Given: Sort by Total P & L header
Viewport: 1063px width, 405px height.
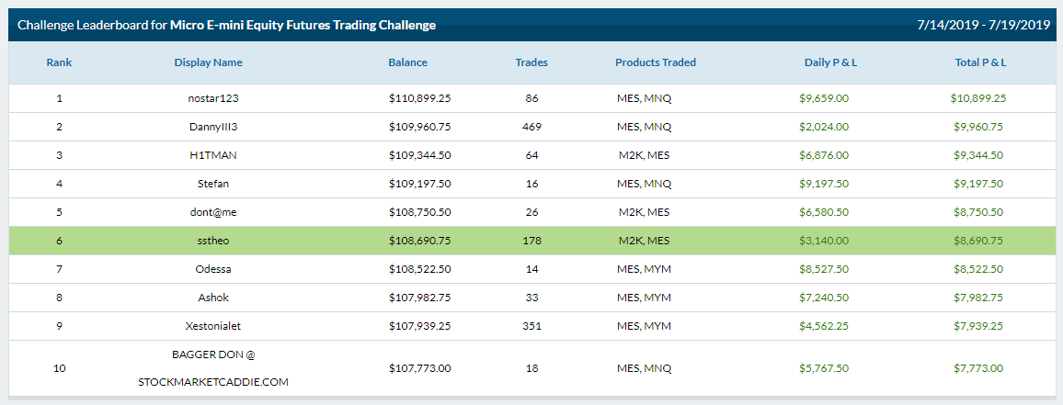Looking at the screenshot, I should point(980,62).
